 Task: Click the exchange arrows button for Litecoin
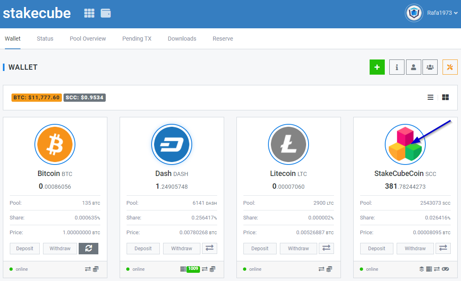pyautogui.click(x=326, y=248)
